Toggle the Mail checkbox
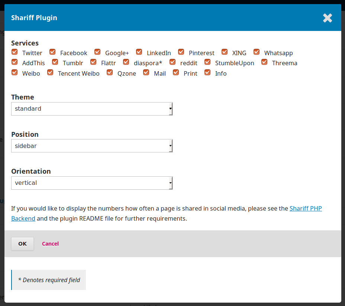This screenshot has width=345, height=306. click(x=146, y=73)
